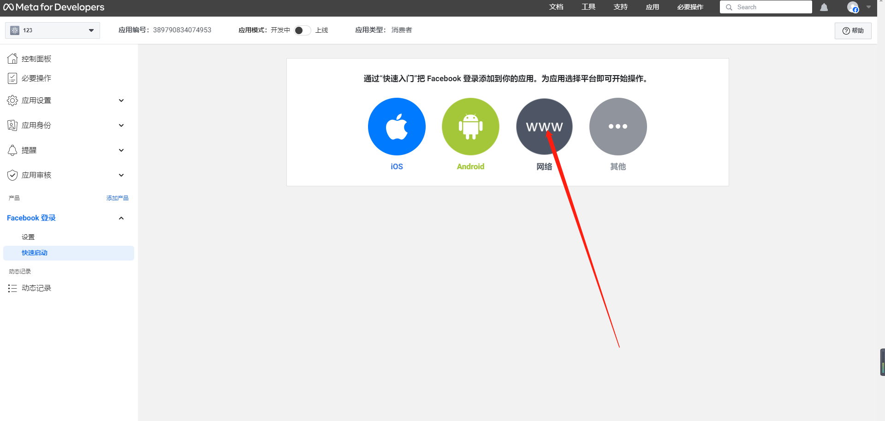The image size is (885, 421).
Task: Choose the WWW web platform icon
Action: click(x=544, y=126)
